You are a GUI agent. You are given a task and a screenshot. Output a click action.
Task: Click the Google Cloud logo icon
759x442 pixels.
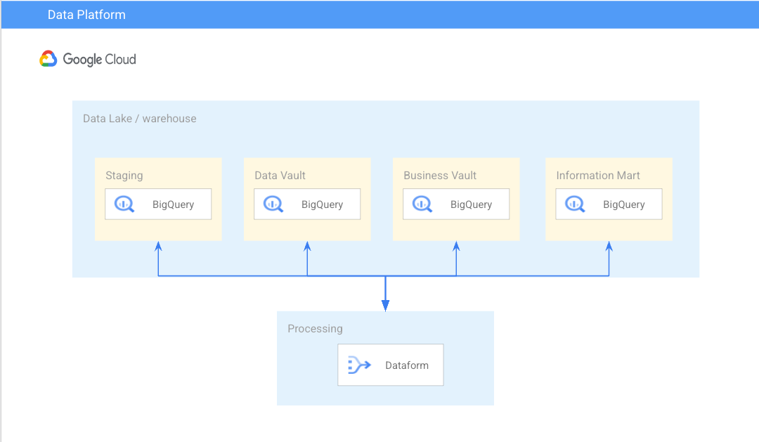coord(47,59)
